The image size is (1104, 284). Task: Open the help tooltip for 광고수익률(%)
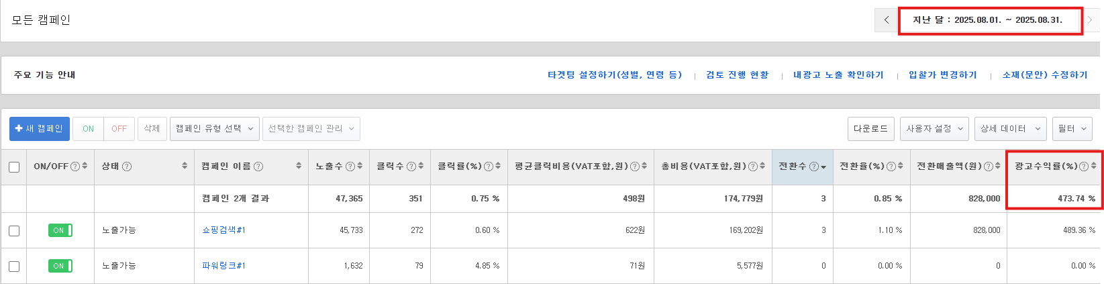(x=1083, y=166)
